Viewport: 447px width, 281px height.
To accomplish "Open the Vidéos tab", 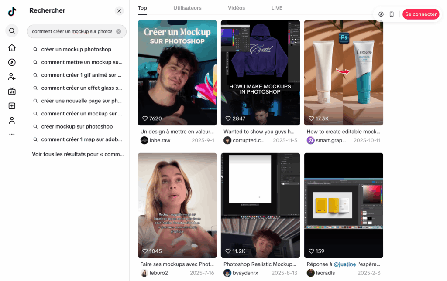I will tap(236, 8).
